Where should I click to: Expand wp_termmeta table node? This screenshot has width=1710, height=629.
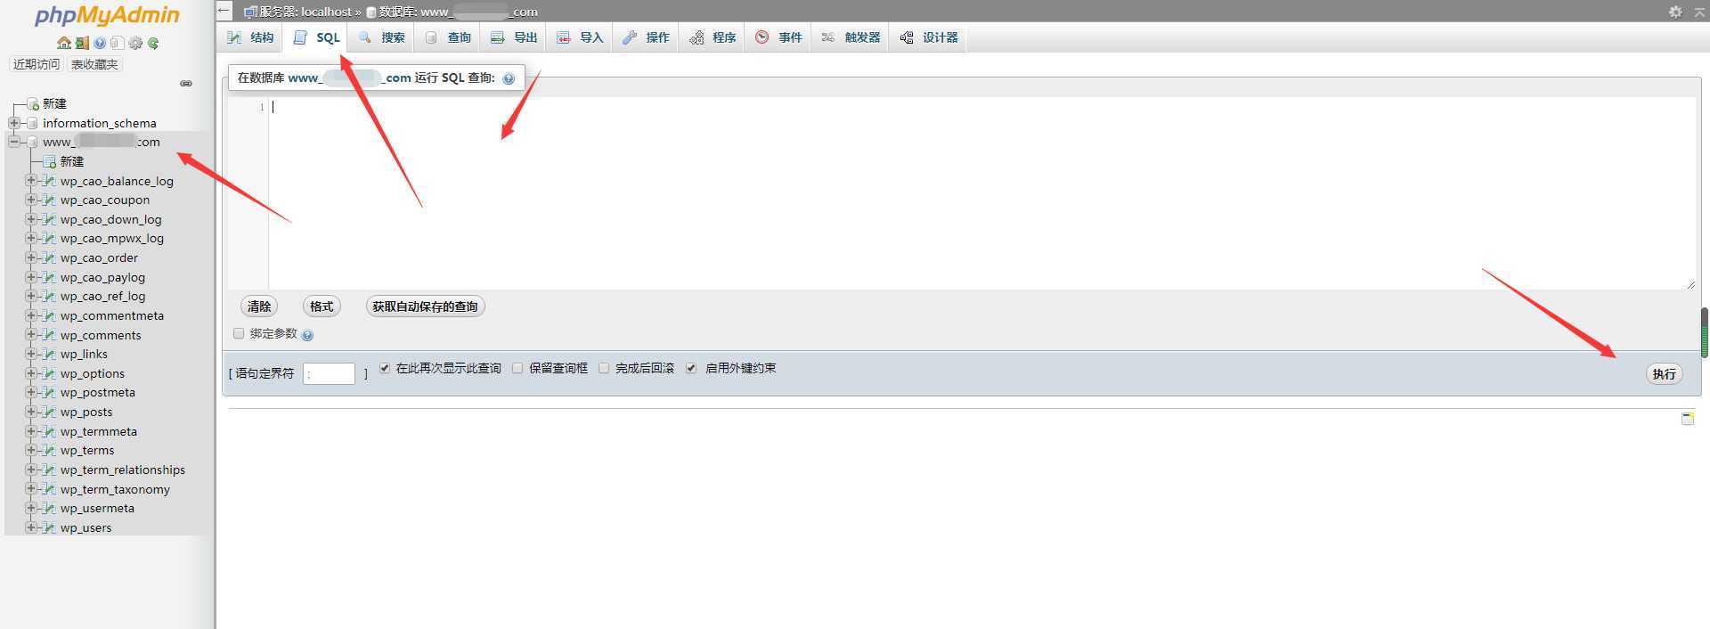coord(31,431)
